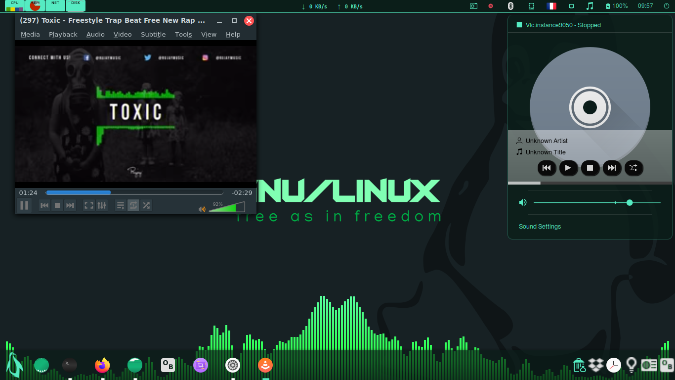Open the analog clock dock applet
Screen dimensions: 675x380
tap(614, 365)
